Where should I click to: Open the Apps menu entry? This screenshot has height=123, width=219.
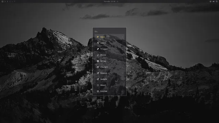pyautogui.click(x=109, y=37)
